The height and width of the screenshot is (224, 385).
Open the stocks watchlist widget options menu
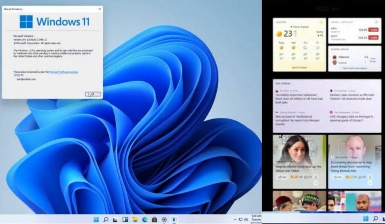coord(377,22)
